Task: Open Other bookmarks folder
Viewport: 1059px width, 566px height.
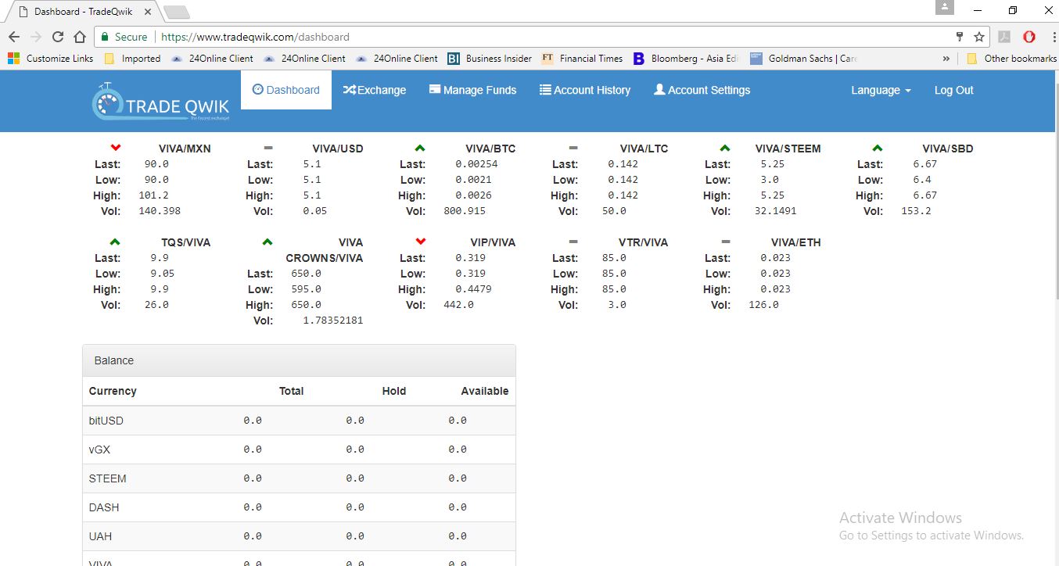Action: coord(1011,59)
